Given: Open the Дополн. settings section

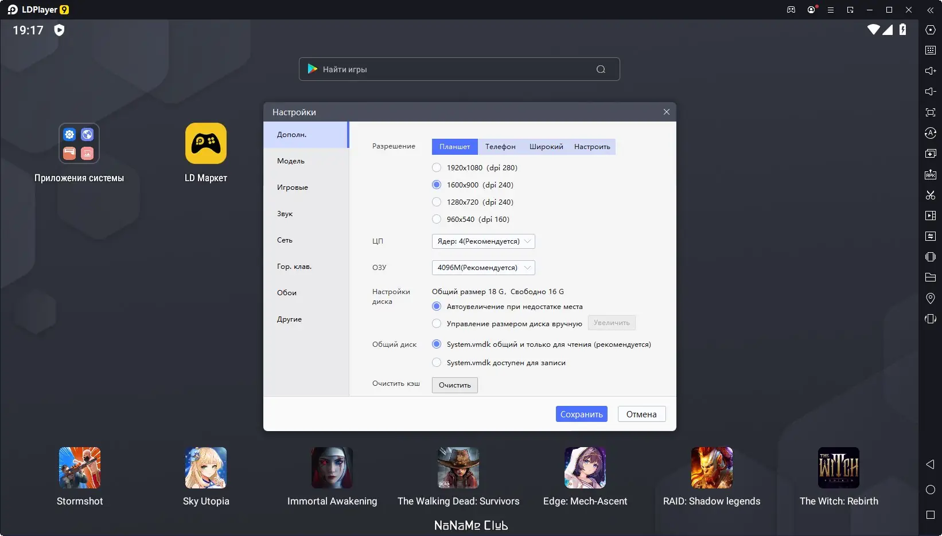Looking at the screenshot, I should (306, 135).
